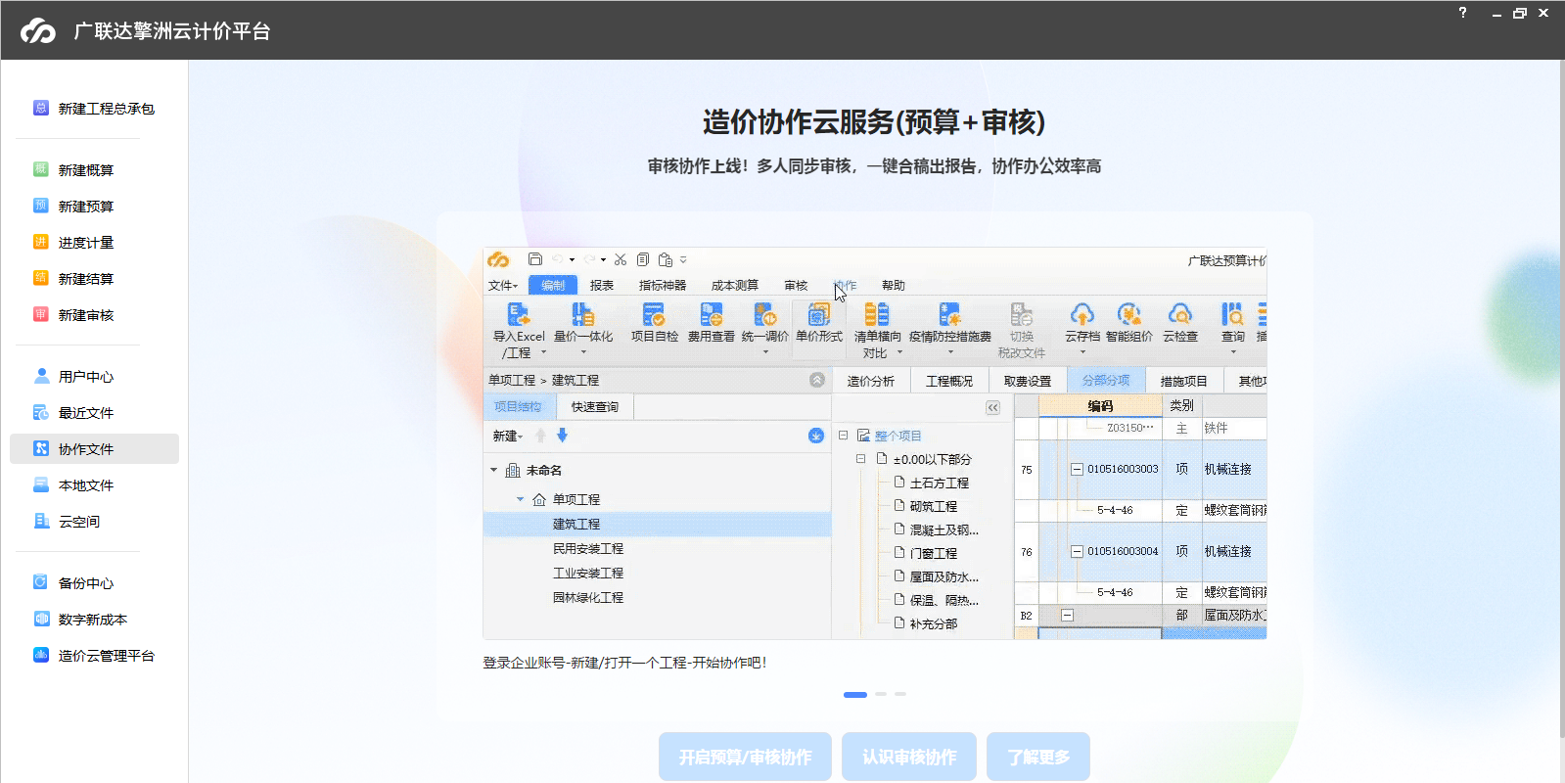This screenshot has height=783, width=1565.
Task: Click the 新建结算 icon
Action: click(41, 278)
